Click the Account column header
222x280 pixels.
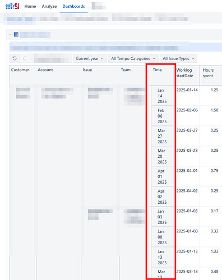(45, 70)
